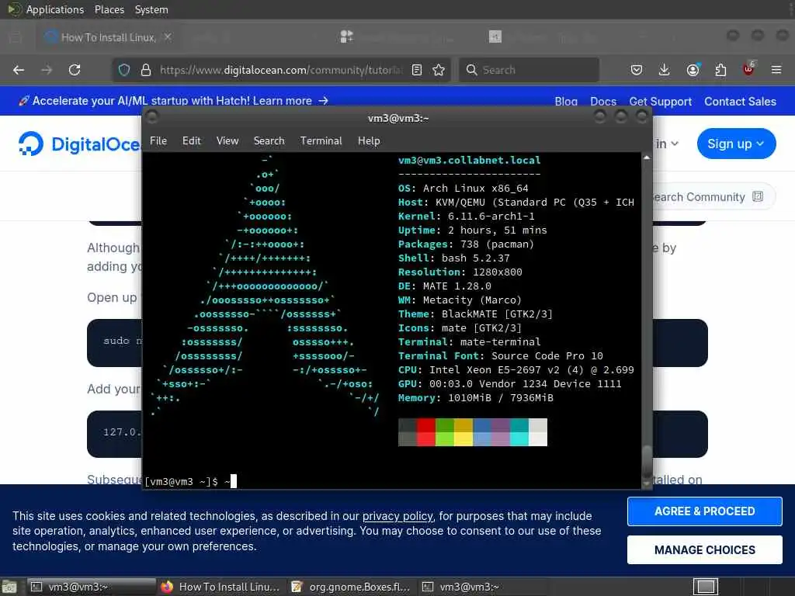Go back in Firefox history
This screenshot has height=596, width=795.
(x=19, y=70)
